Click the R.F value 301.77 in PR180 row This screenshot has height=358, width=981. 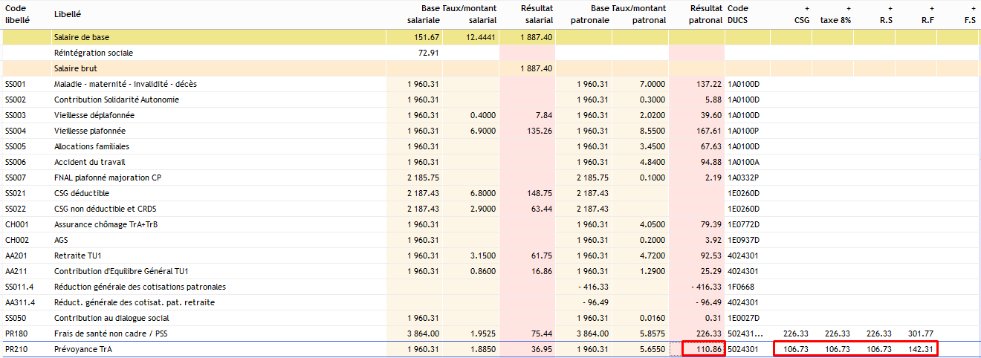(x=920, y=333)
